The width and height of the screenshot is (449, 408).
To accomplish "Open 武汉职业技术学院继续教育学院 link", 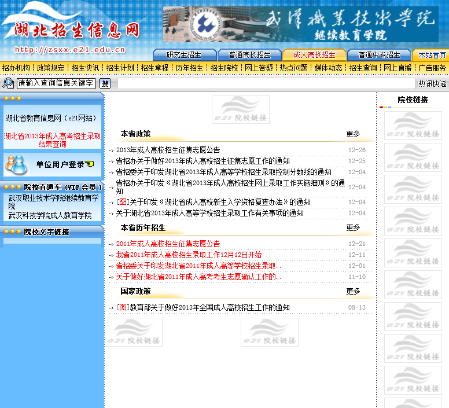I will (x=53, y=202).
